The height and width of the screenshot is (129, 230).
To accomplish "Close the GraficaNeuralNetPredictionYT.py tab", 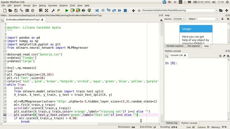I will 42,20.
